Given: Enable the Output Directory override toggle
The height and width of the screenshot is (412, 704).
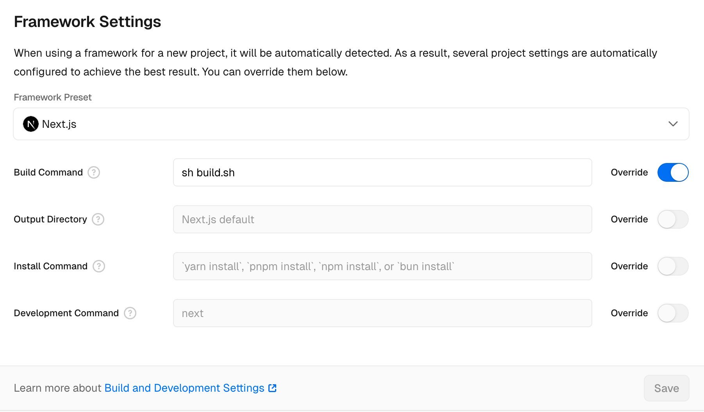Looking at the screenshot, I should click(673, 219).
